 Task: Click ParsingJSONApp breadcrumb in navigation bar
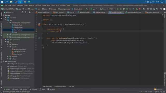point(8,9)
